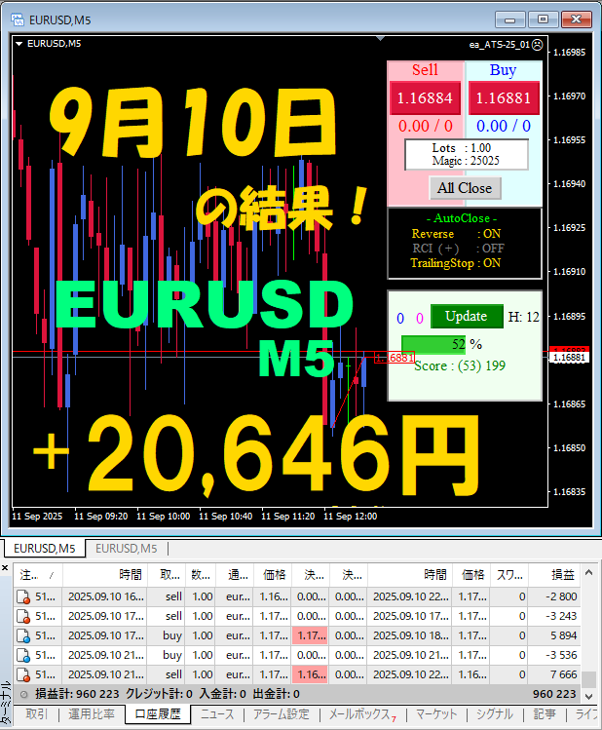602x730 pixels.
Task: Open the メールボックス mailbox tab
Action: click(362, 714)
